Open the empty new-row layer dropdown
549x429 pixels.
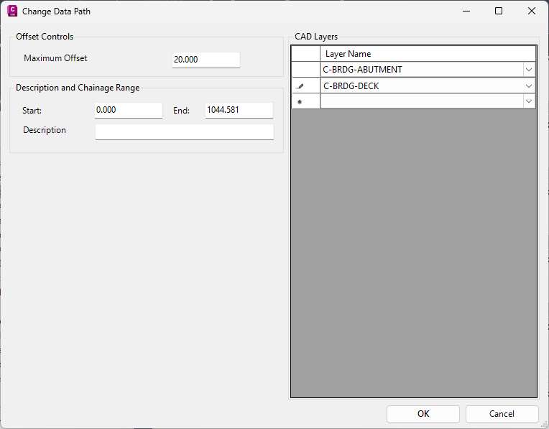point(529,101)
